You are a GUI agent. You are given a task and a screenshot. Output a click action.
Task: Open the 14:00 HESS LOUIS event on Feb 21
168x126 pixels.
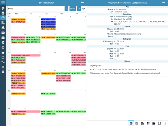[79, 65]
